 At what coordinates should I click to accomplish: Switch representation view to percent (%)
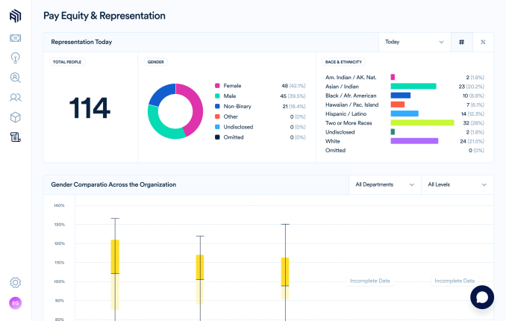pos(482,42)
